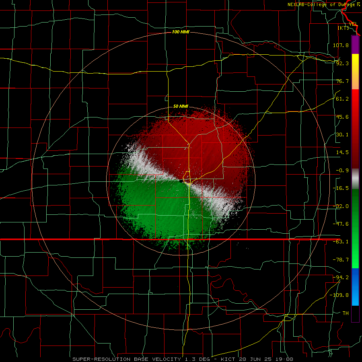
Task: Click the -63.1 scale label
Action: coord(341,242)
